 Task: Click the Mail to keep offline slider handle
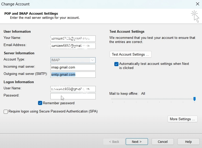tap(194, 99)
